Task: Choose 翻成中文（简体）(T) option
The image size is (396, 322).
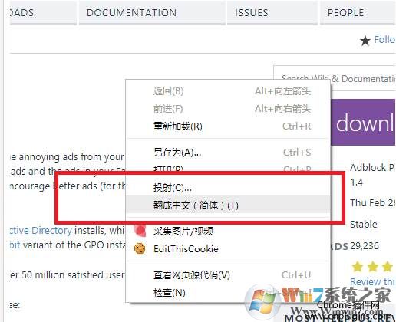Action: click(x=228, y=205)
